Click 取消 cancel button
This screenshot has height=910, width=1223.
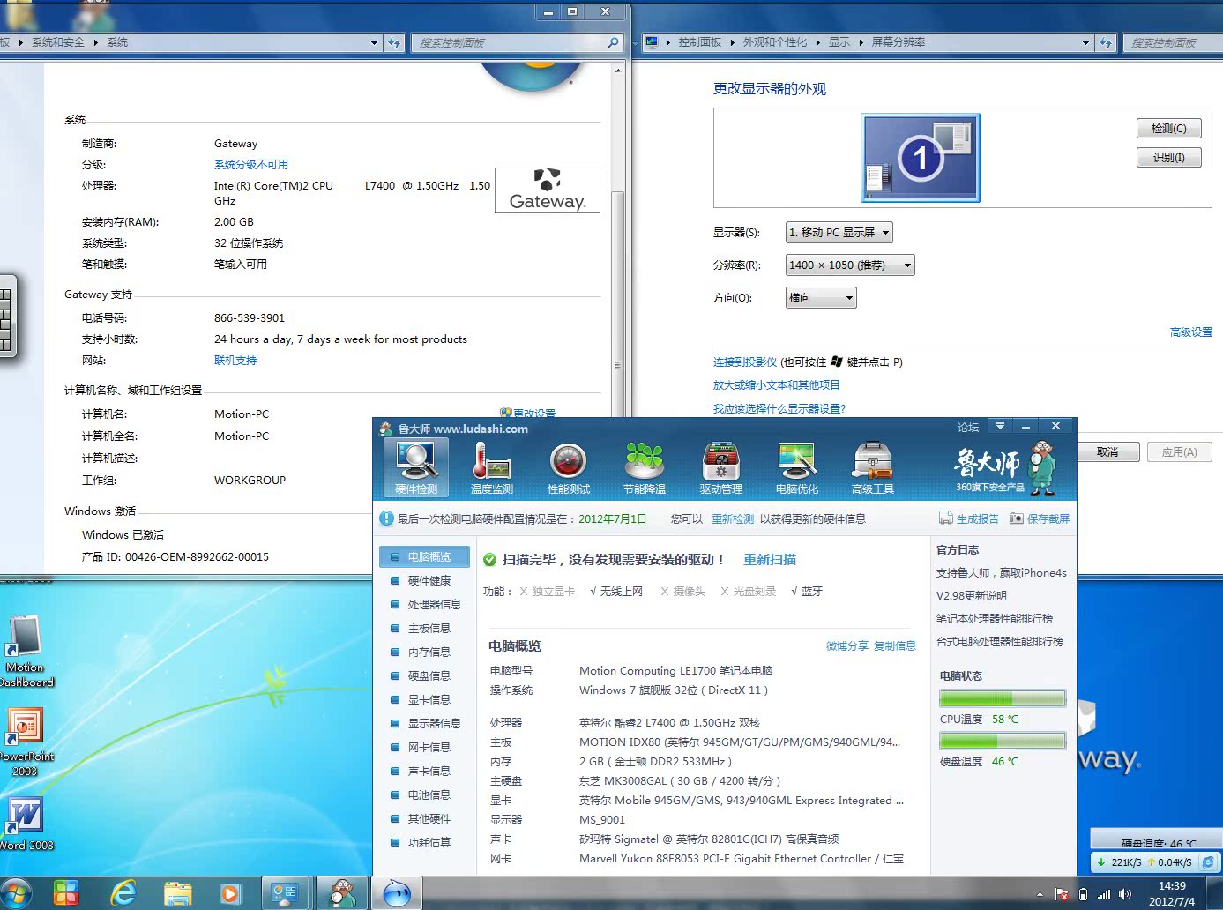coord(1107,451)
